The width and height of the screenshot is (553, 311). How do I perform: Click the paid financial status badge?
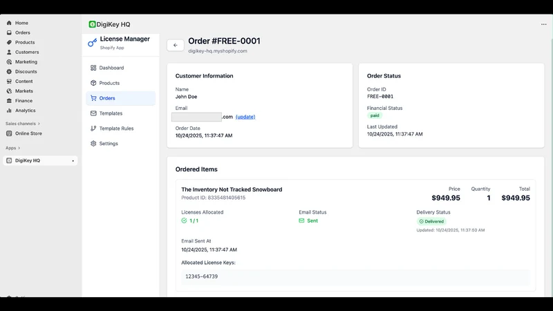coord(375,115)
